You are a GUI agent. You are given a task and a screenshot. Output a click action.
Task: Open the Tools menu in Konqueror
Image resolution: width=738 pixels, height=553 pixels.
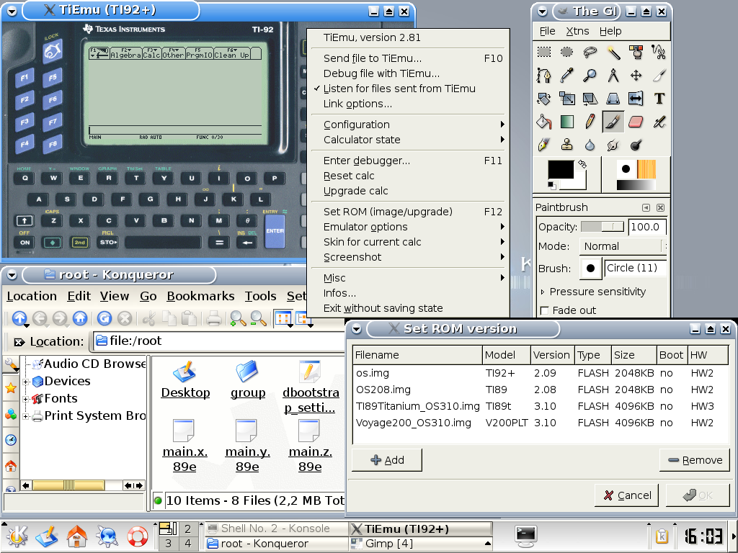(x=260, y=296)
